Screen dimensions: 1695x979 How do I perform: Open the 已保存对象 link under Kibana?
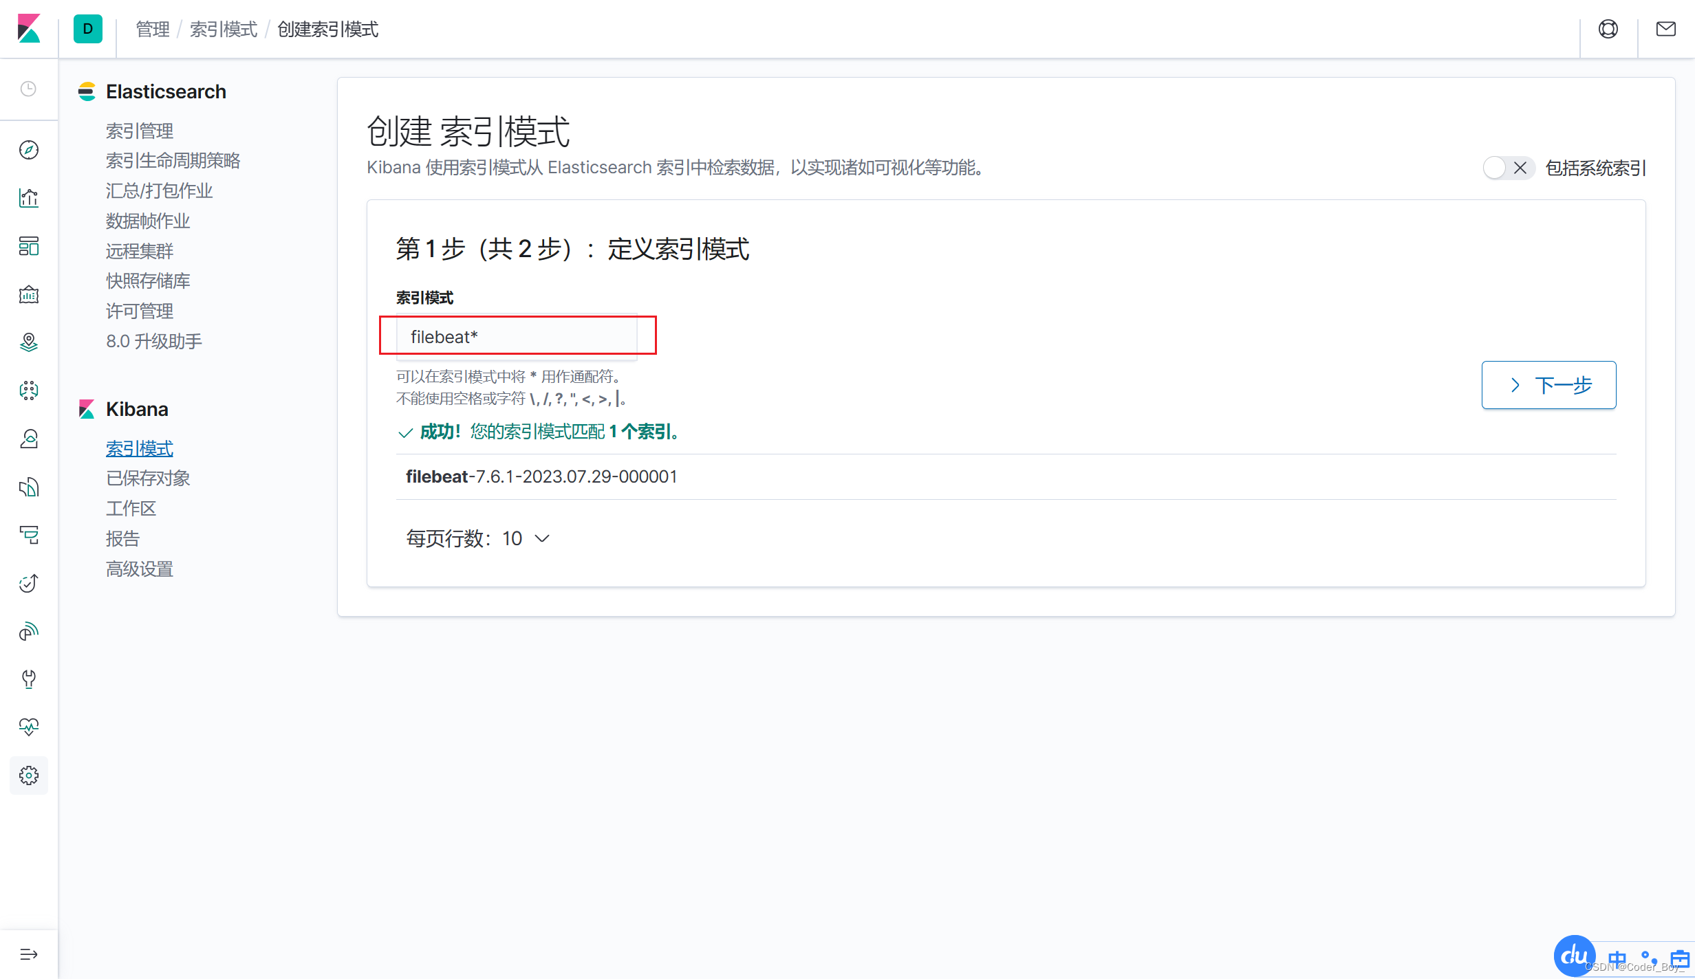[148, 478]
